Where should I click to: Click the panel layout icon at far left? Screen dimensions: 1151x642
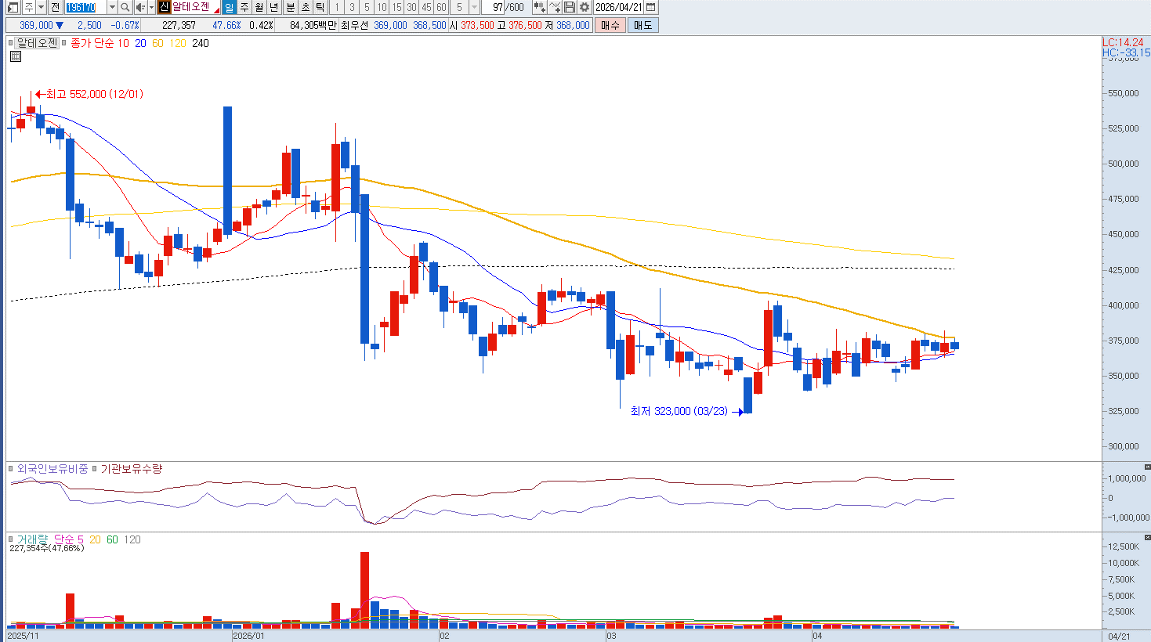pos(13,7)
